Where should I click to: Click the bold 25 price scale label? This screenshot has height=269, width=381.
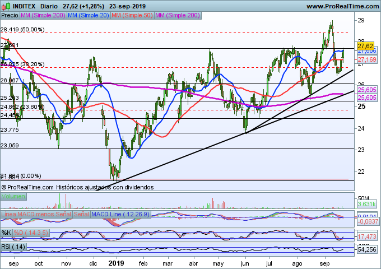click(362, 106)
